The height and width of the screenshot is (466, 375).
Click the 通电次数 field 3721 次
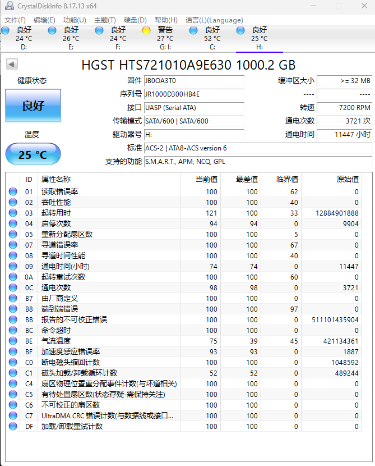click(x=344, y=121)
